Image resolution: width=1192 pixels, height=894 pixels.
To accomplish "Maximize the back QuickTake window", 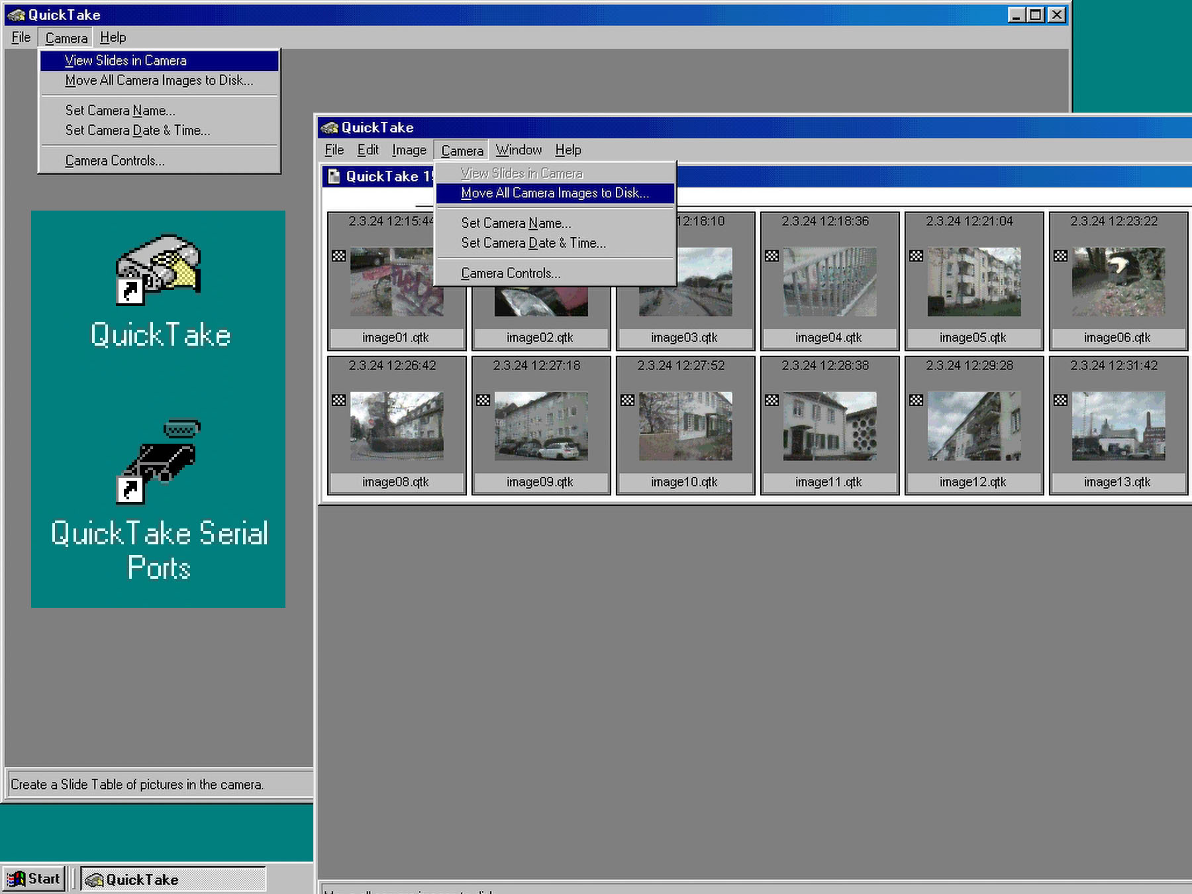I will click(x=1036, y=15).
